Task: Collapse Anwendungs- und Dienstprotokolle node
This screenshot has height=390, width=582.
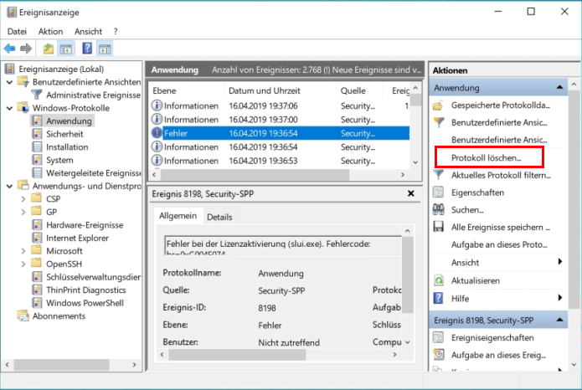Action: click(10, 186)
